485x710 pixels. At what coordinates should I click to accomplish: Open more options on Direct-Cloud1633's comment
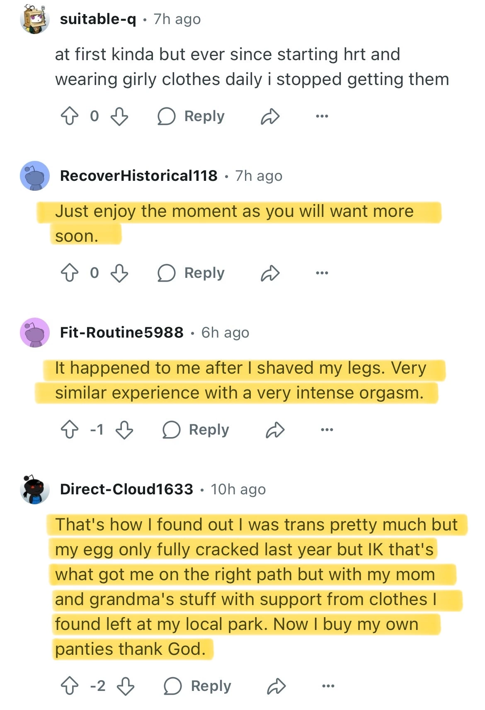tap(328, 686)
